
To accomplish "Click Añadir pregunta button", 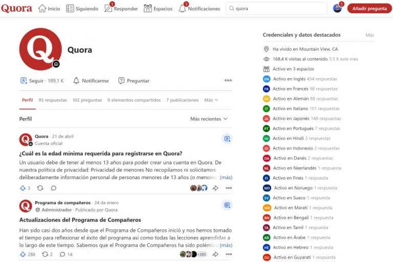I will click(369, 9).
